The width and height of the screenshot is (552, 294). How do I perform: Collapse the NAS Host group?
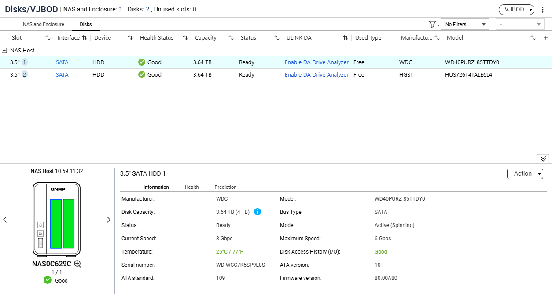point(4,51)
